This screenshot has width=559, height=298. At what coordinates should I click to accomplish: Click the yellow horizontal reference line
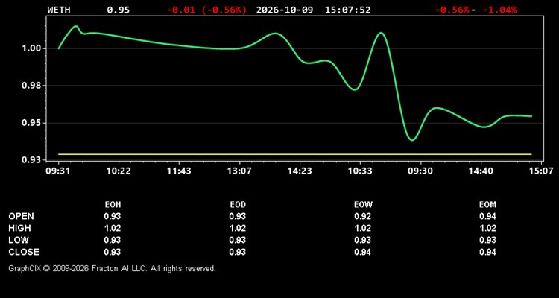point(295,154)
